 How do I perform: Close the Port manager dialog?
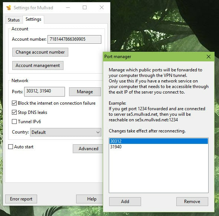(x=208, y=57)
